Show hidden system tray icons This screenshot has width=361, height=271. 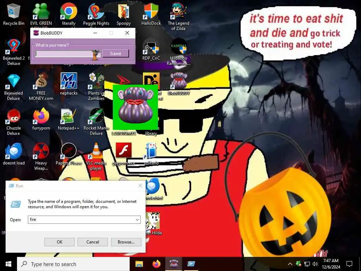tap(290, 264)
